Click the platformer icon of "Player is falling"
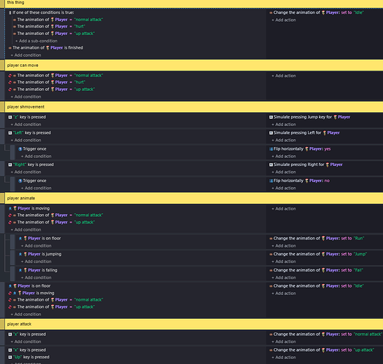 [20, 270]
